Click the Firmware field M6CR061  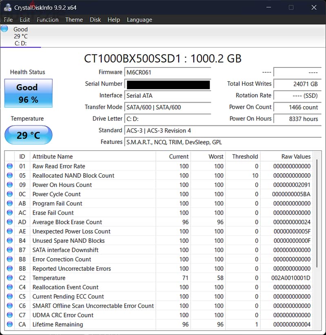(168, 72)
